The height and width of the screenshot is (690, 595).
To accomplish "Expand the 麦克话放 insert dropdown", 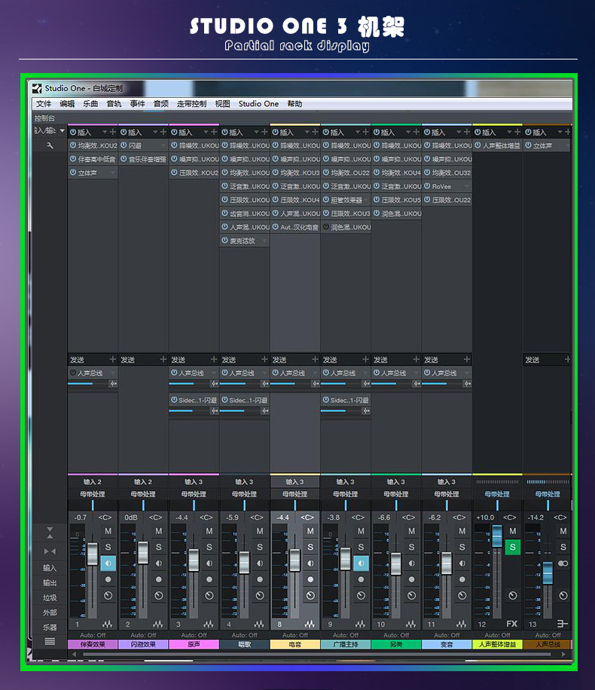I will point(264,241).
